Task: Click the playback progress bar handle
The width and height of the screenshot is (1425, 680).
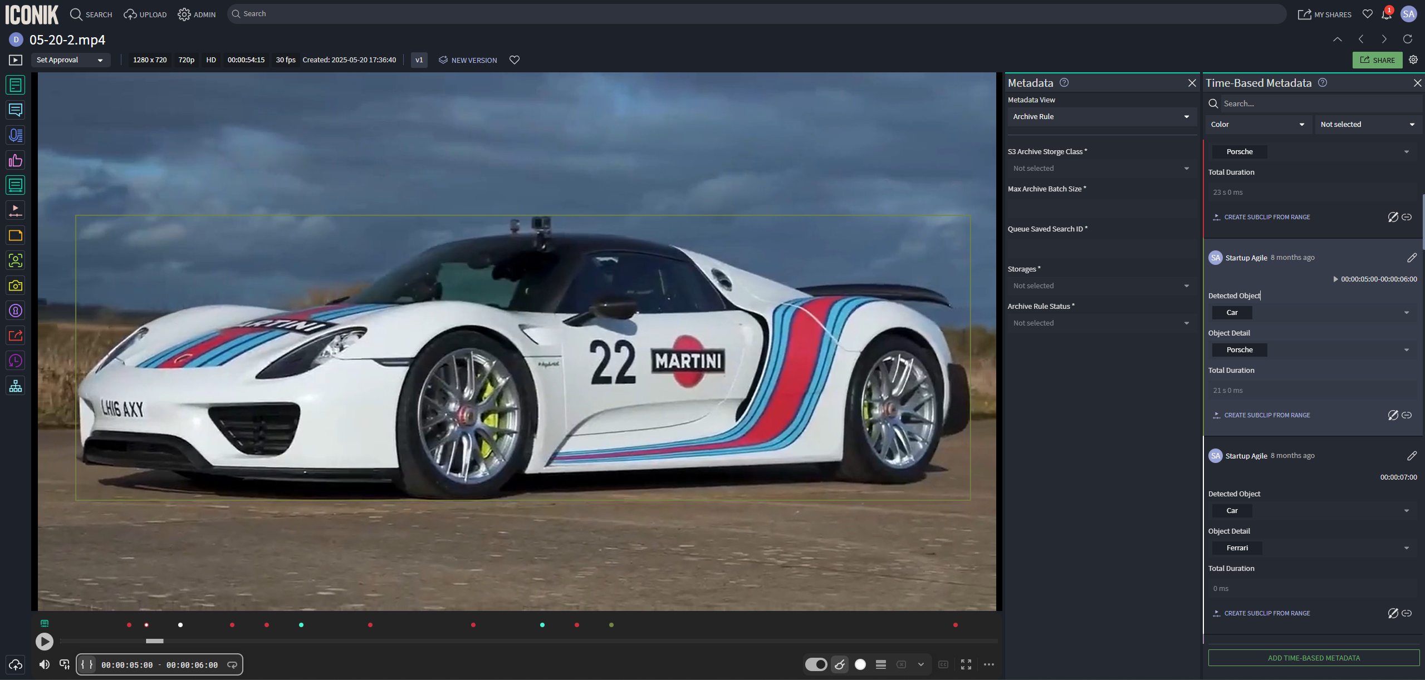Action: pos(155,641)
